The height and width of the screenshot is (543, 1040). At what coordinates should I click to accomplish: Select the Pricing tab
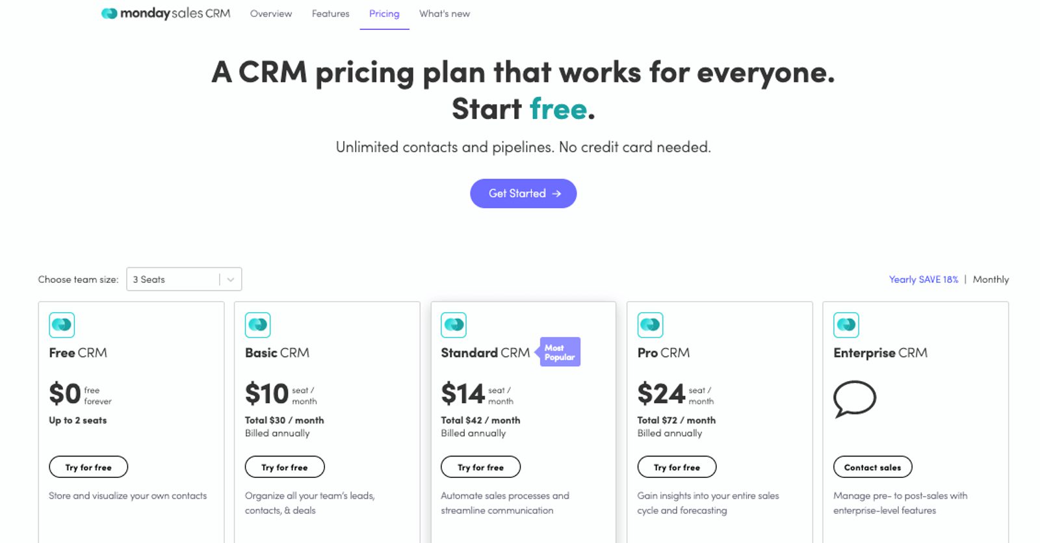tap(384, 14)
